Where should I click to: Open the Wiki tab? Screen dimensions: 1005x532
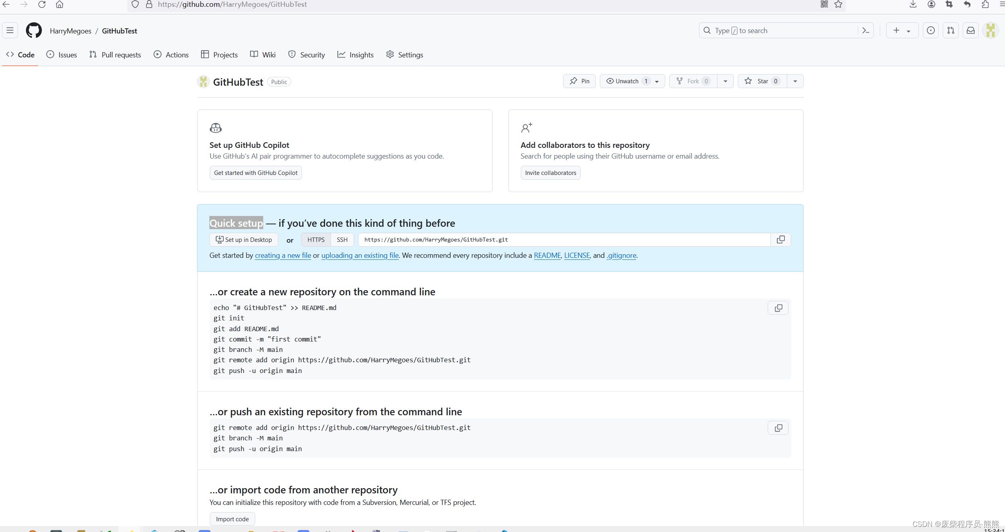(x=263, y=55)
